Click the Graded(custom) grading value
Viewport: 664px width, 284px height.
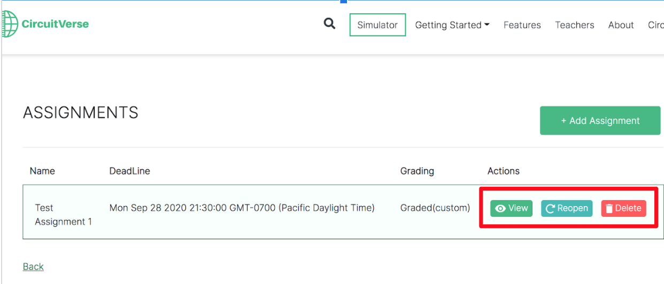tap(435, 208)
